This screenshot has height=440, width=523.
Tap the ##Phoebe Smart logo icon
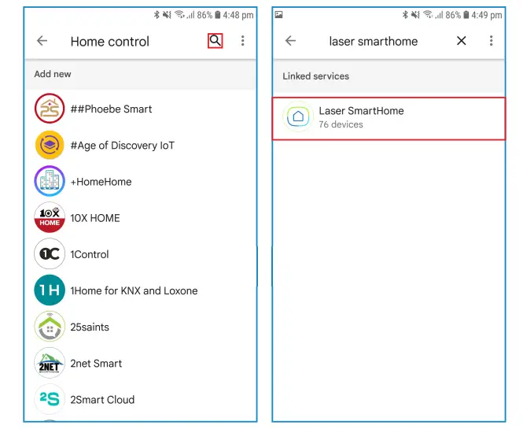[x=50, y=109]
